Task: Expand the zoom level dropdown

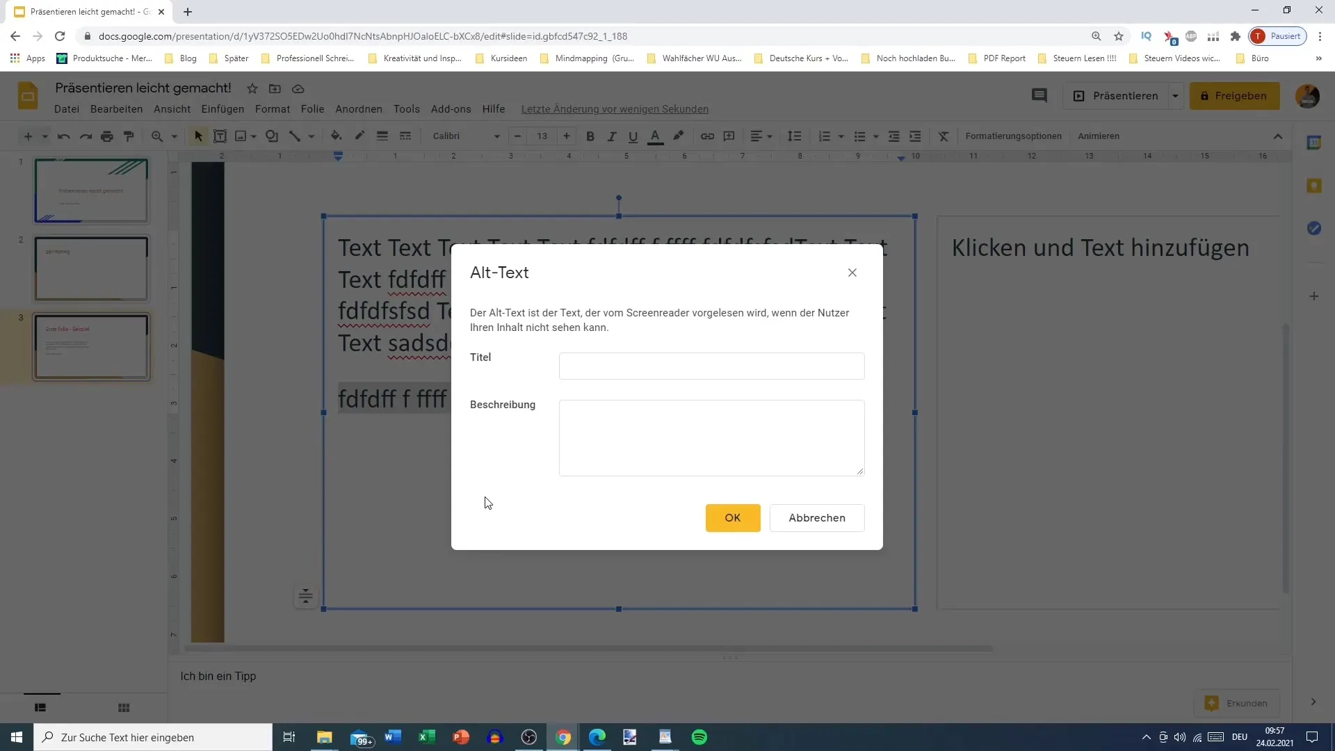Action: [x=175, y=136]
